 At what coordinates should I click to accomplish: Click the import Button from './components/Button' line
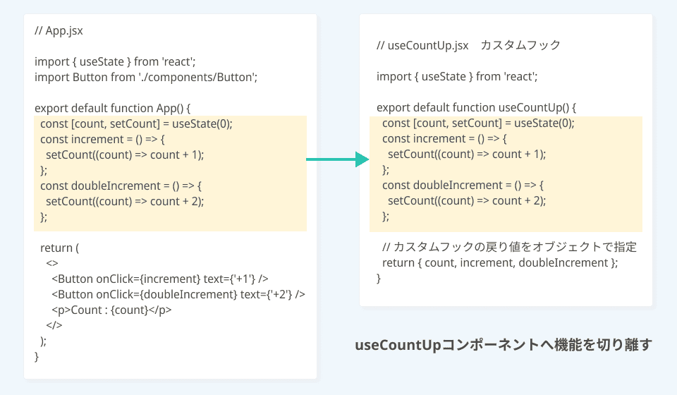tap(146, 78)
